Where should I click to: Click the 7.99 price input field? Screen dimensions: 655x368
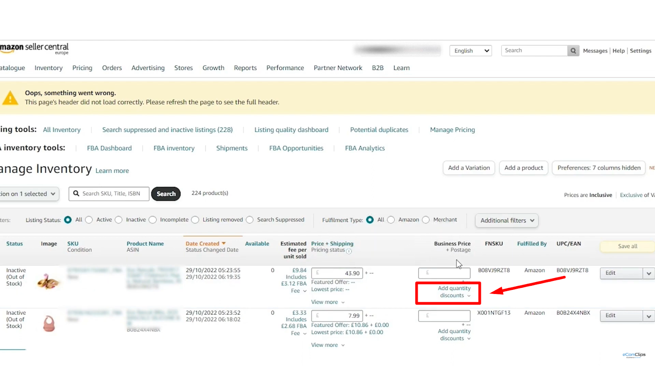(337, 316)
